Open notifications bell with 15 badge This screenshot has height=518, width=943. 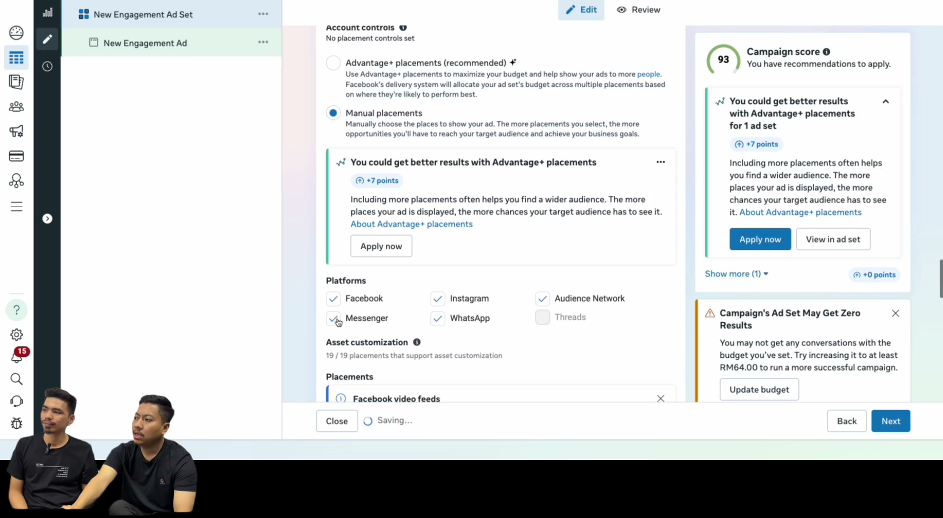tap(18, 355)
